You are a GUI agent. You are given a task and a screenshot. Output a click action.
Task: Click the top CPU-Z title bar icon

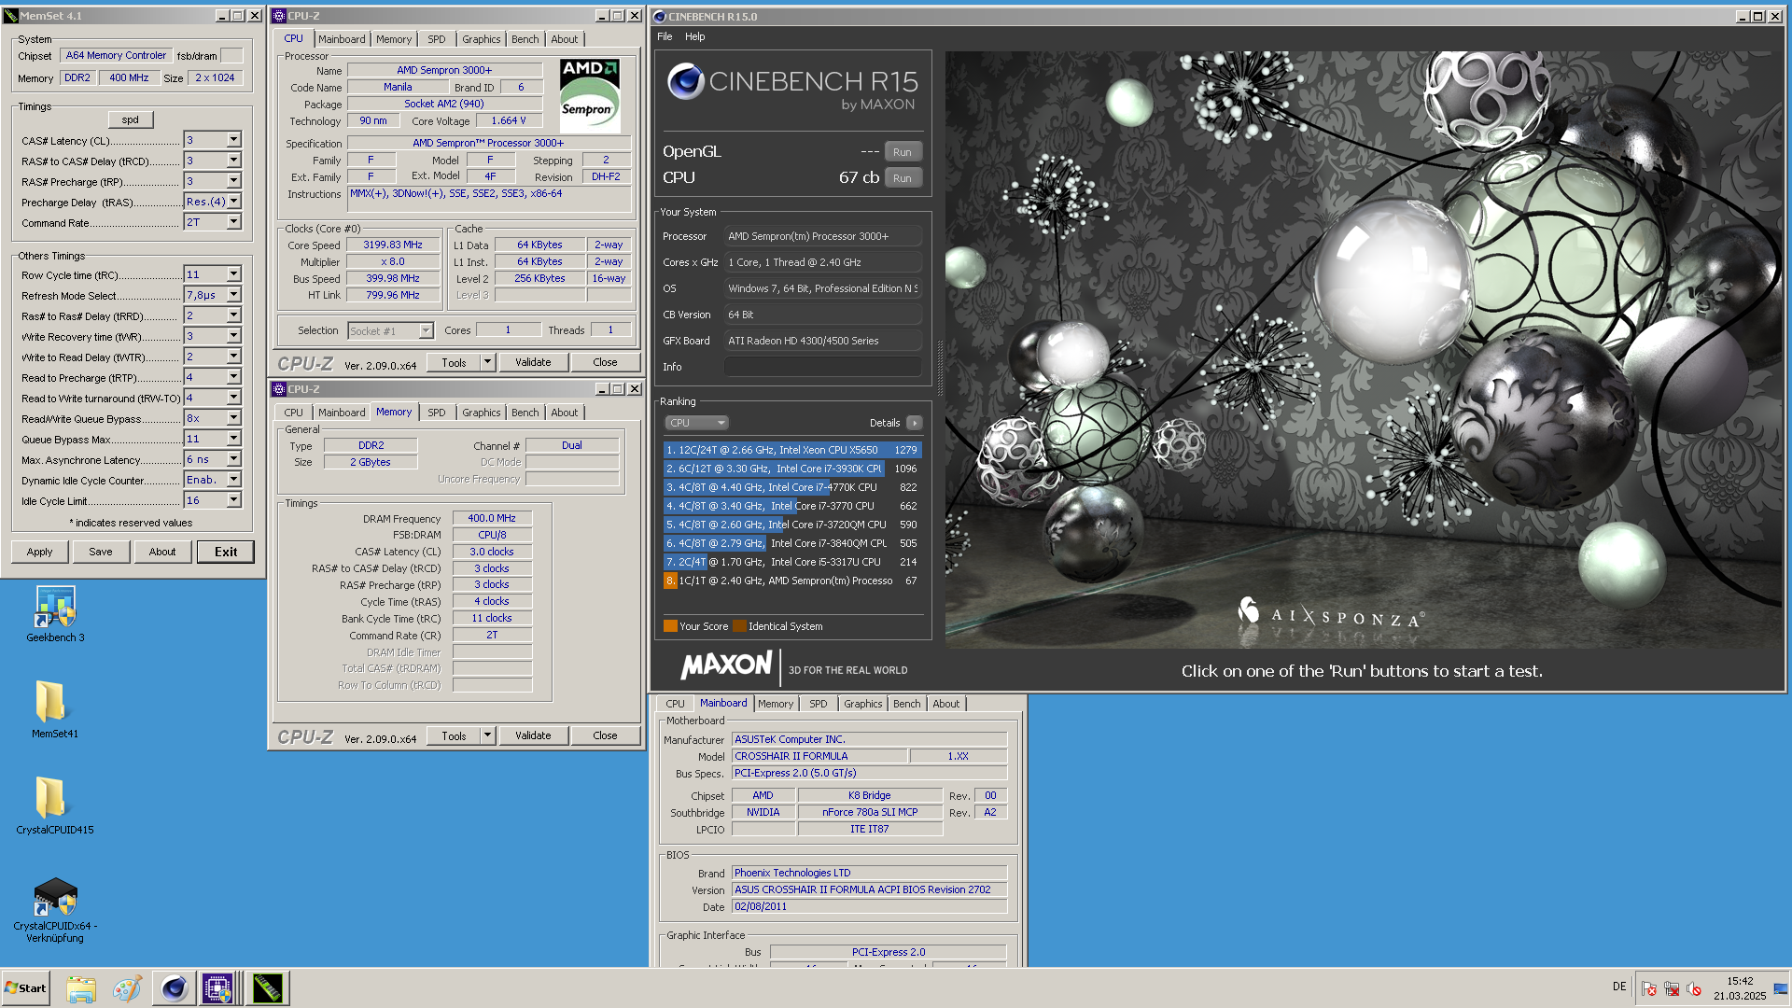click(x=279, y=16)
